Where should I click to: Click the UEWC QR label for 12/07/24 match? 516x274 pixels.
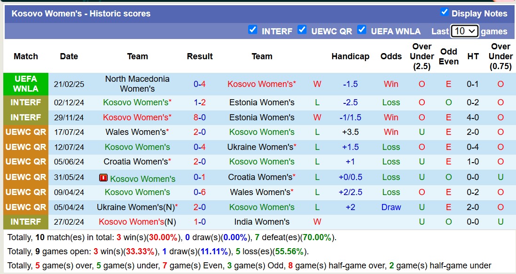[x=26, y=147]
